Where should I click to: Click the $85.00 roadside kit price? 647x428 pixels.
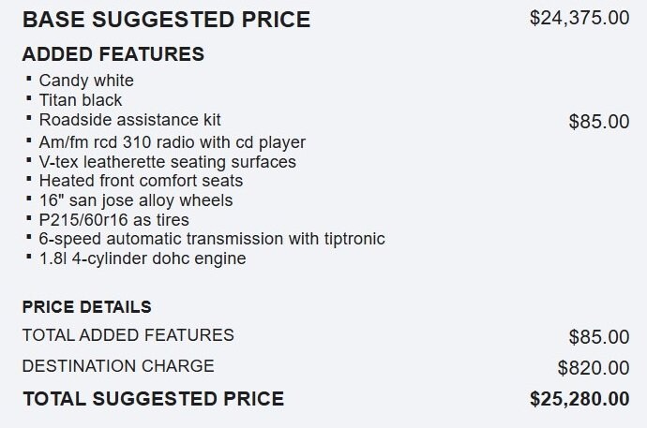[599, 122]
